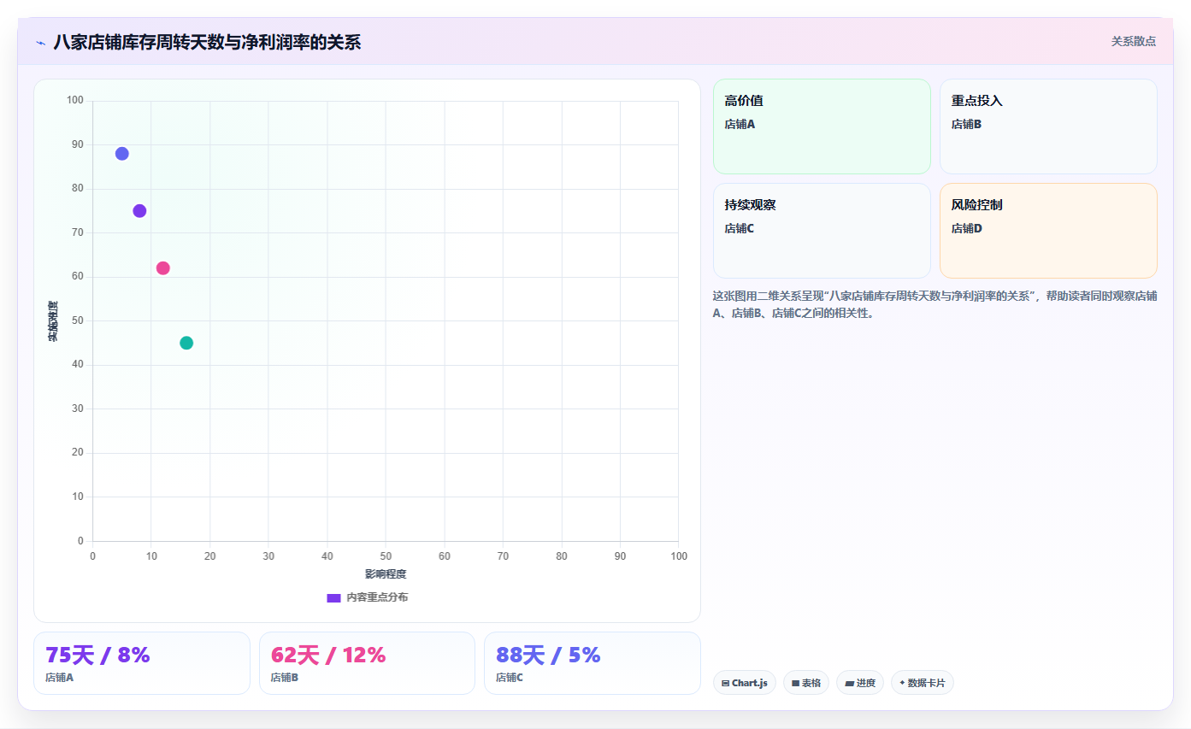Click the lightning icon beside the title
Image resolution: width=1191 pixels, height=729 pixels.
40,43
